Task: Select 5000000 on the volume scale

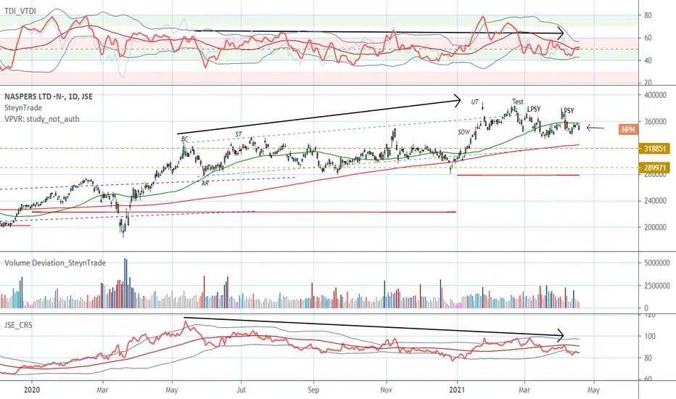Action: pos(656,263)
